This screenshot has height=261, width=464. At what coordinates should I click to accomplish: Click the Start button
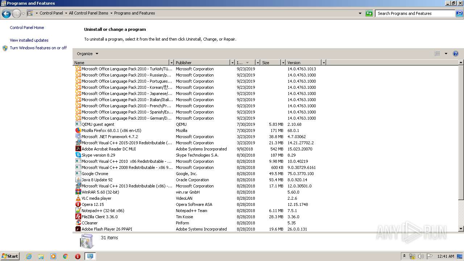pos(10,256)
